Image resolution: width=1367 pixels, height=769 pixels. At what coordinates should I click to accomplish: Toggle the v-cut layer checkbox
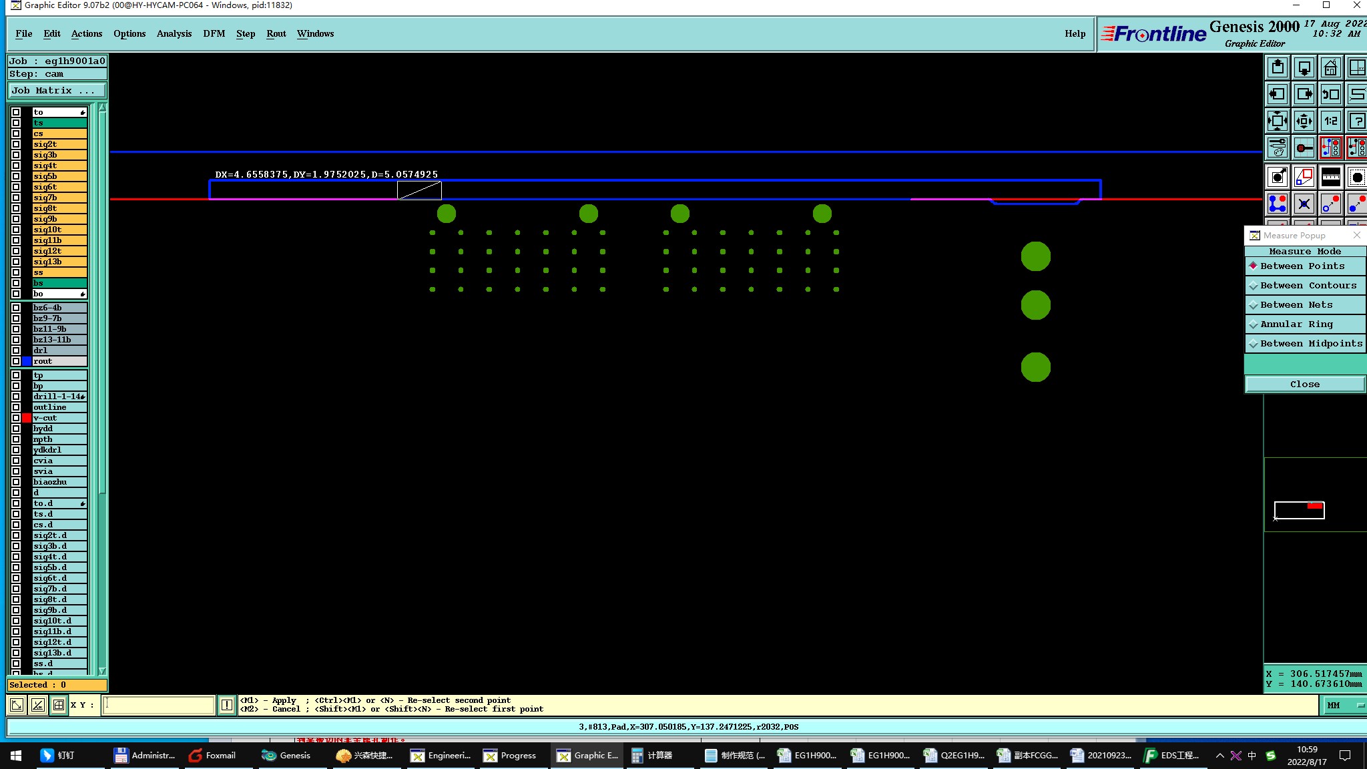(16, 418)
